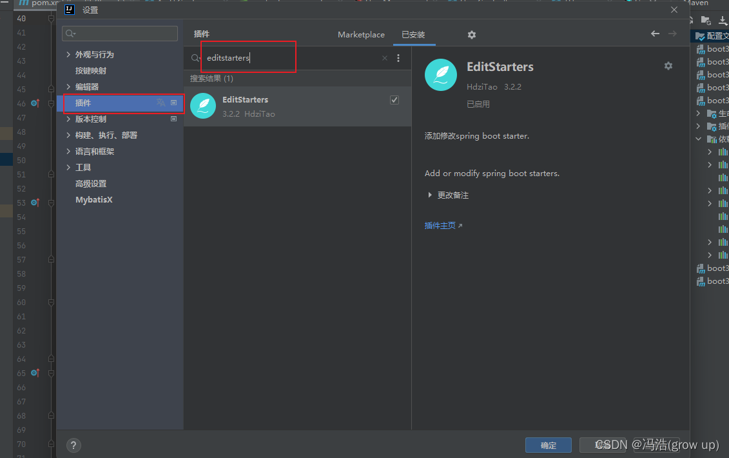Image resolution: width=729 pixels, height=458 pixels.
Task: Expand the 工具 settings group
Action: pos(68,168)
